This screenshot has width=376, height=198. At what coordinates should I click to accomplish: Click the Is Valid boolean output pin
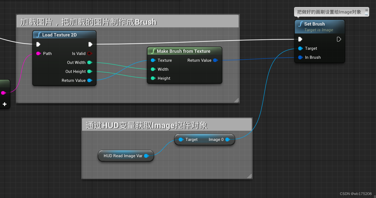tap(89, 54)
